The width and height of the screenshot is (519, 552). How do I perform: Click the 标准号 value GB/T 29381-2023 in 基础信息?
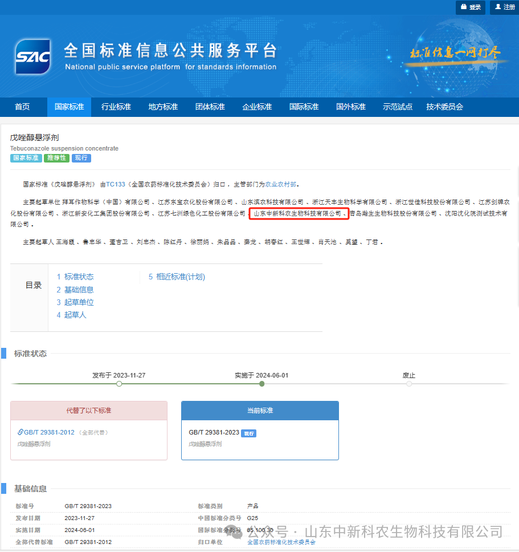pyautogui.click(x=88, y=506)
